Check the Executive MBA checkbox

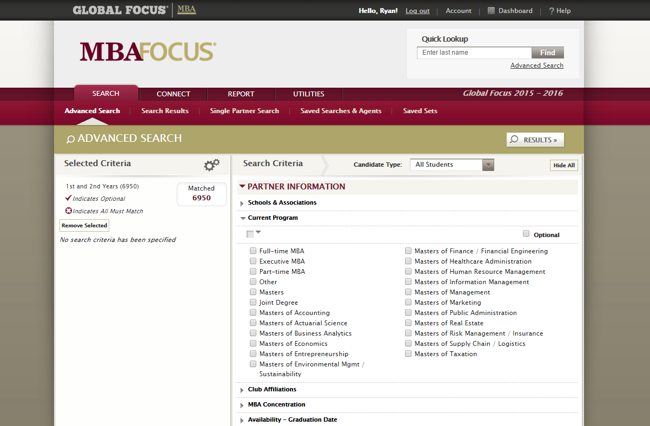coord(253,261)
